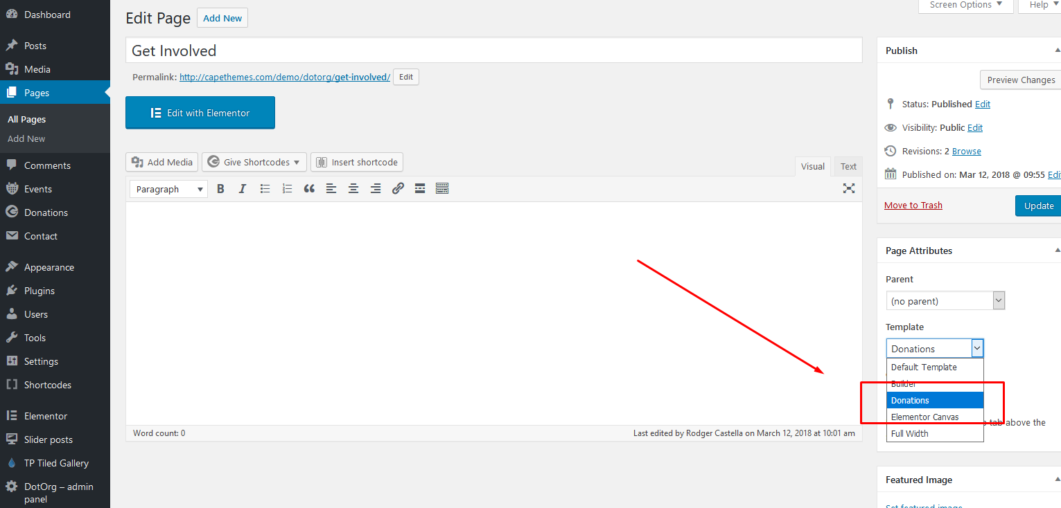Expand the Parent page dropdown

(x=998, y=300)
